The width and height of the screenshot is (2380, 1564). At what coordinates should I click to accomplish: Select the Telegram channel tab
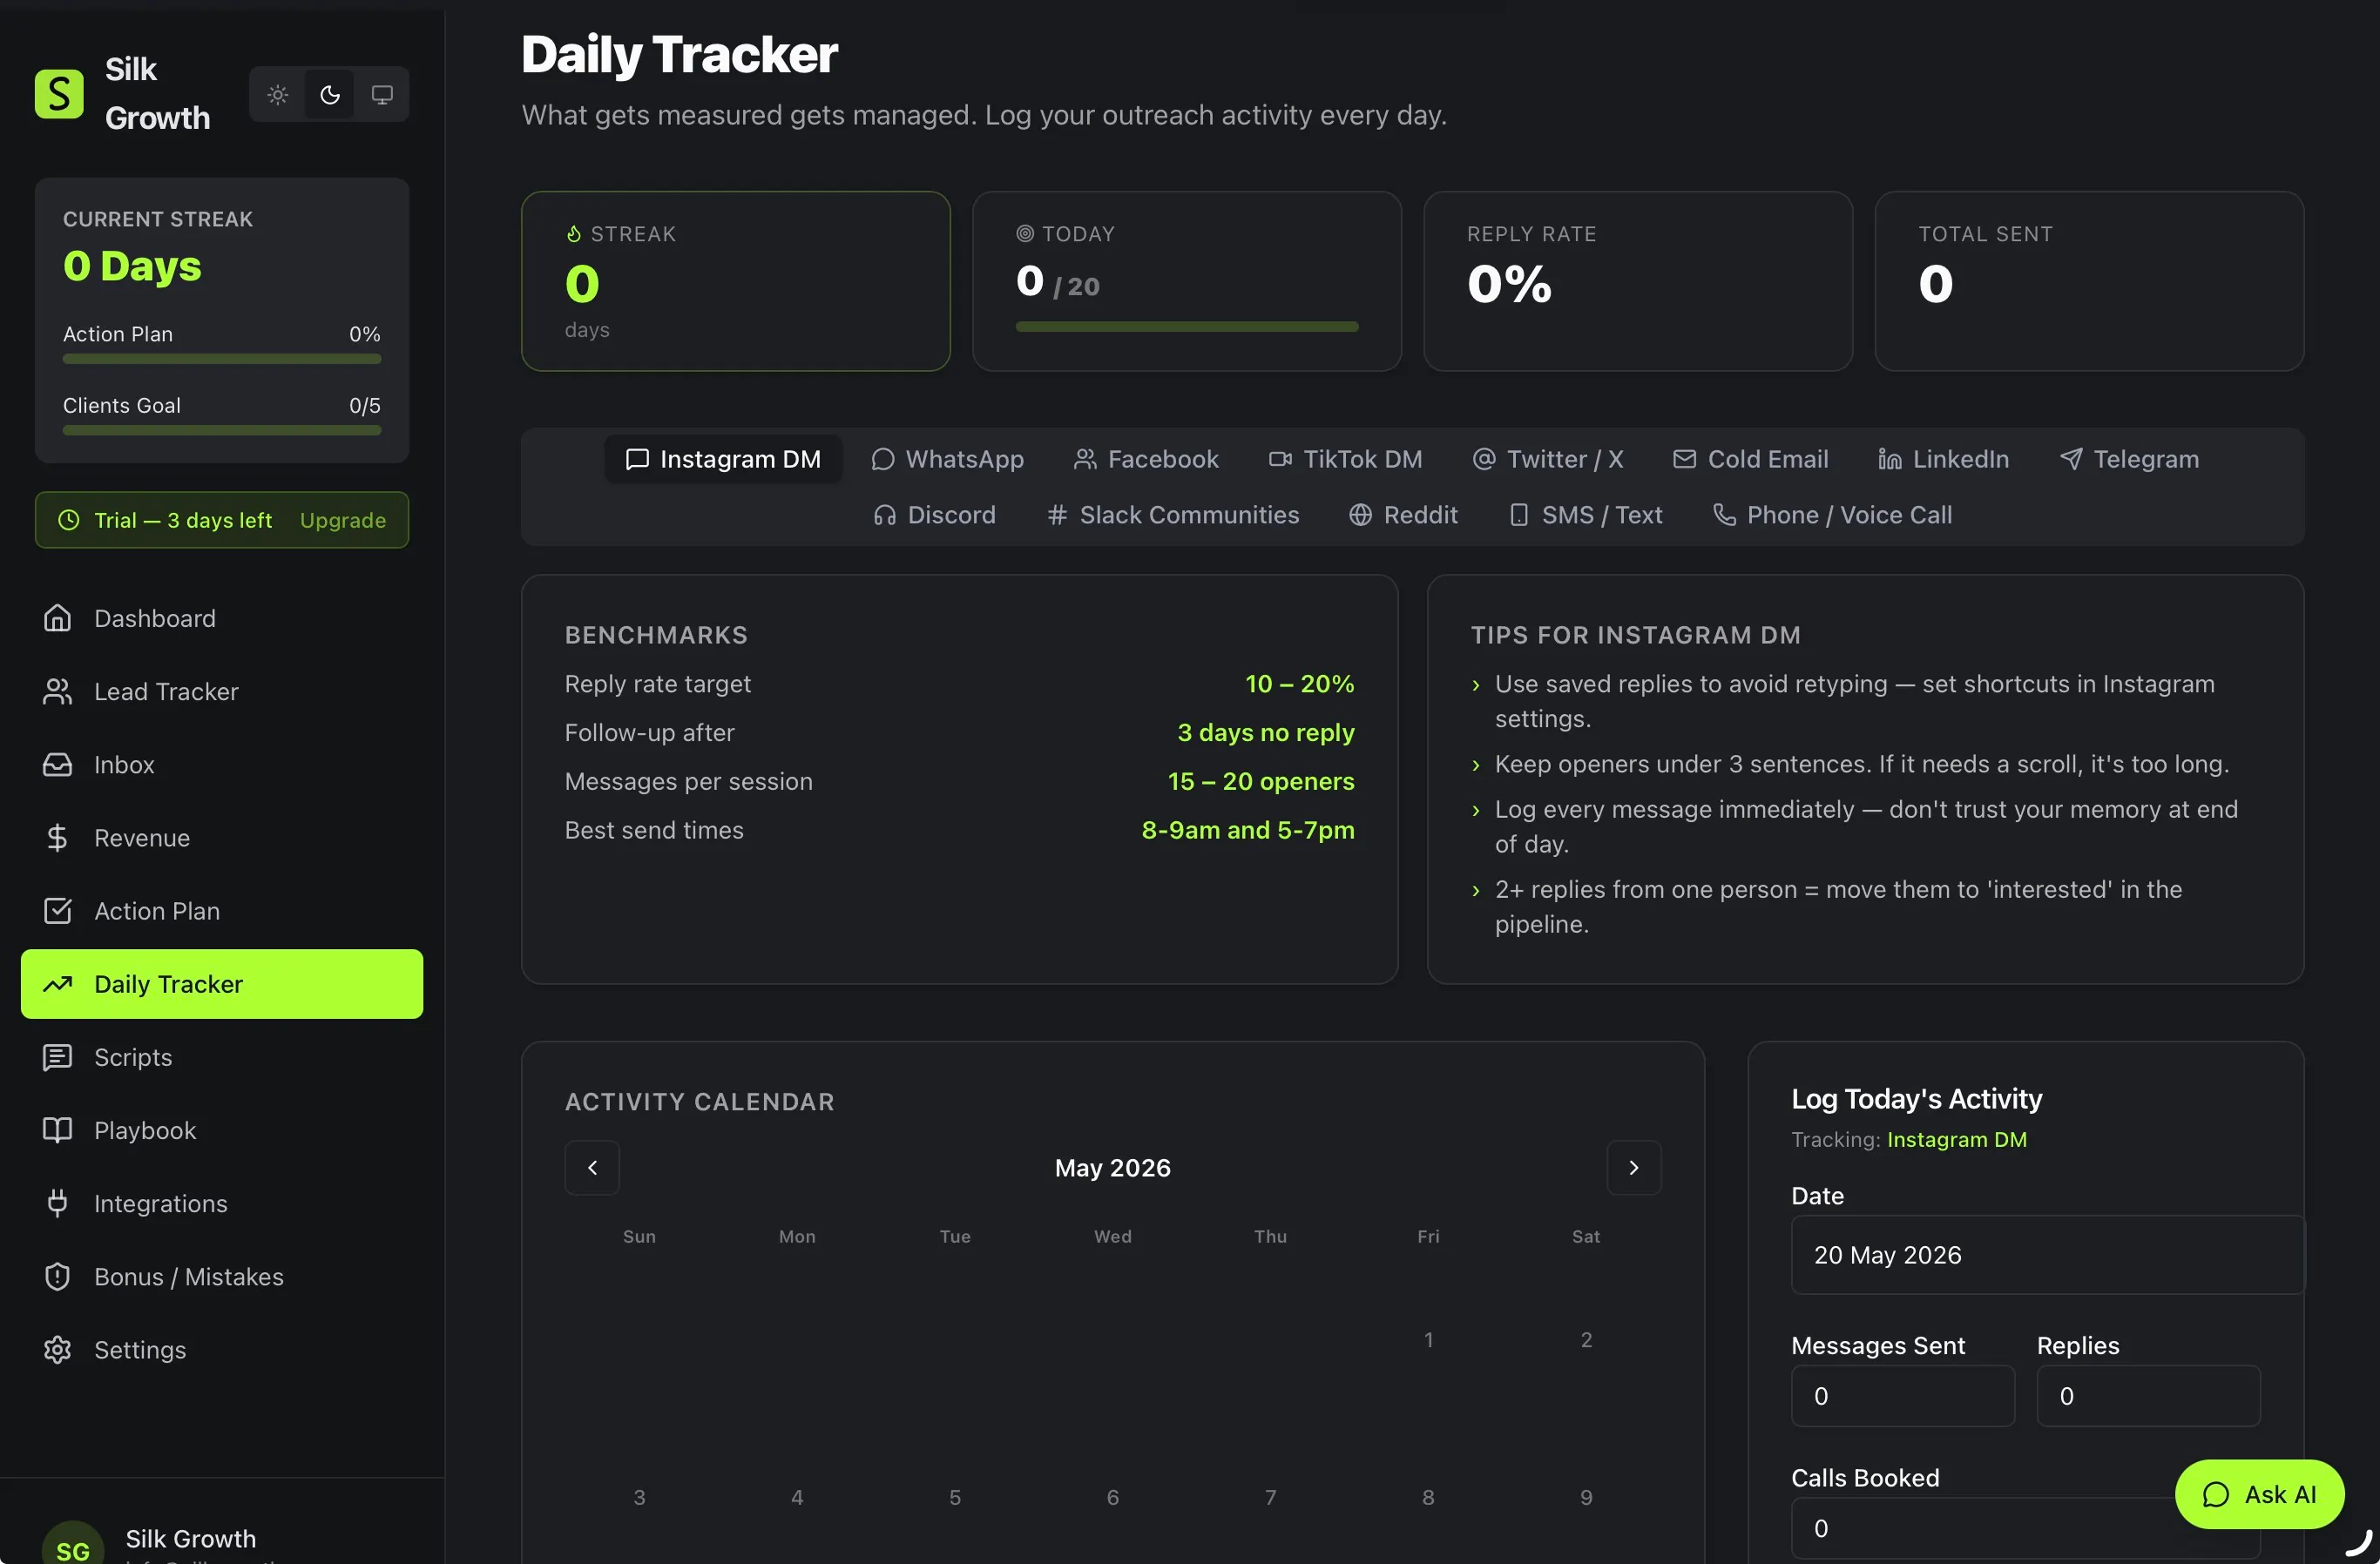2129,459
